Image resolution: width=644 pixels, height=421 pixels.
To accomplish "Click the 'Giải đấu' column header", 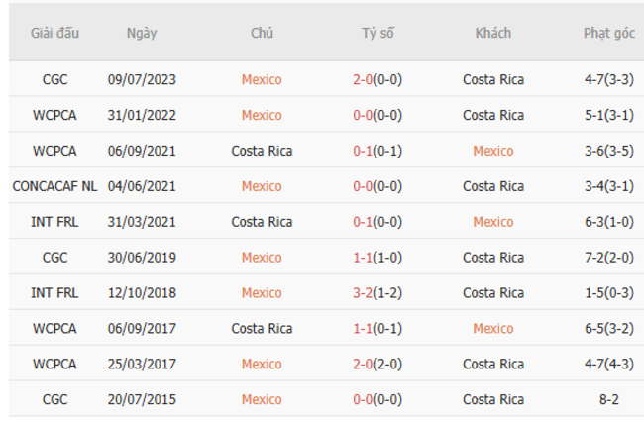I will click(x=54, y=34).
